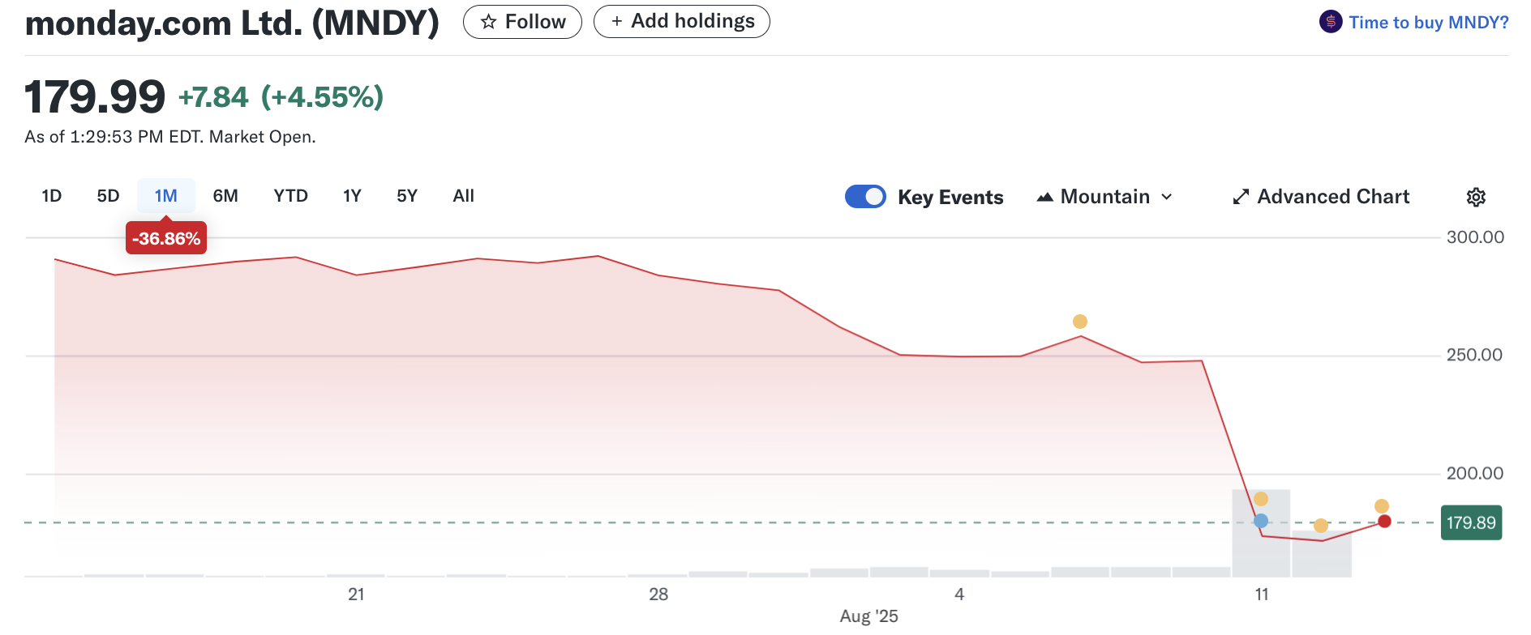Select the 5D range tab
Viewport: 1531px width, 635px height.
coord(108,196)
